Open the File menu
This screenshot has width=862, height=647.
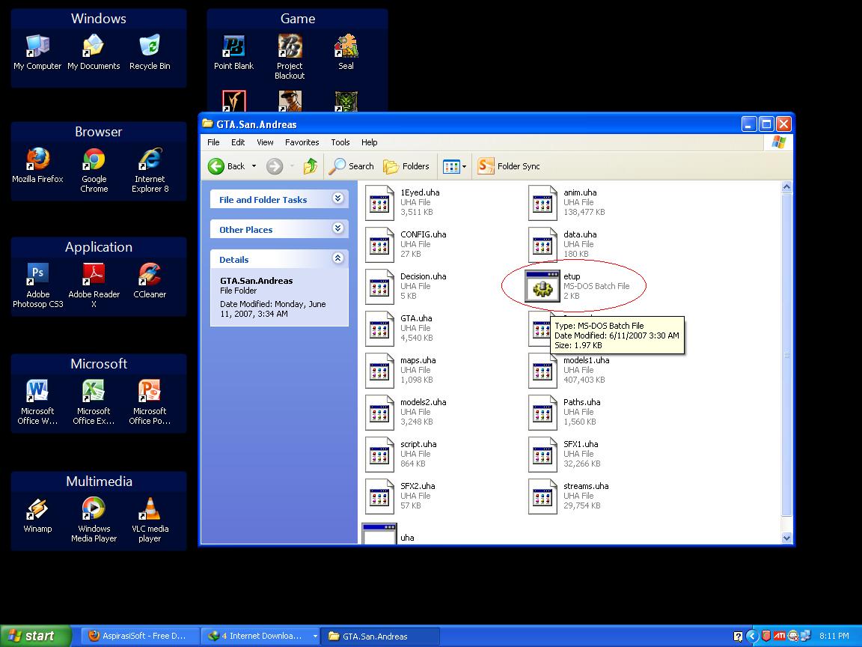click(x=213, y=142)
